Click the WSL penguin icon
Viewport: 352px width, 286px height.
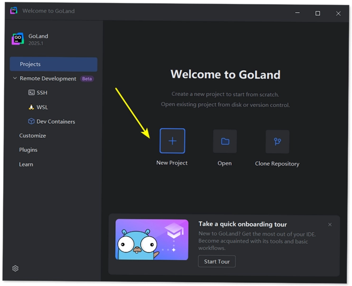tap(31, 107)
